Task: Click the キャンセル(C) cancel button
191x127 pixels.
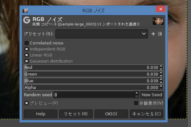Action: coord(146,114)
